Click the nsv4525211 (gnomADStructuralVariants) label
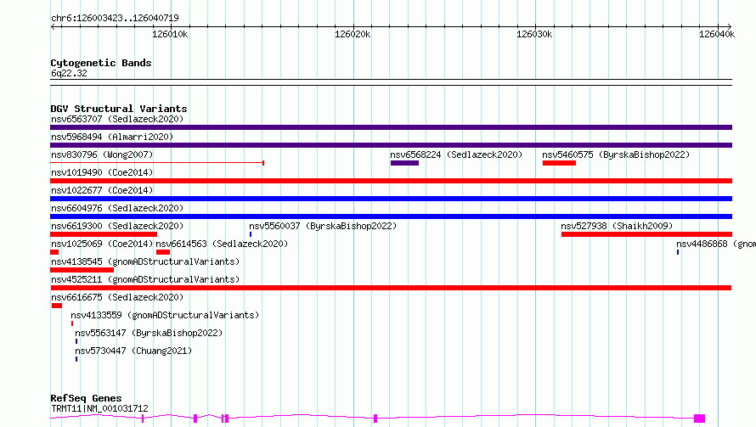Image resolution: width=756 pixels, height=427 pixels. click(x=145, y=279)
